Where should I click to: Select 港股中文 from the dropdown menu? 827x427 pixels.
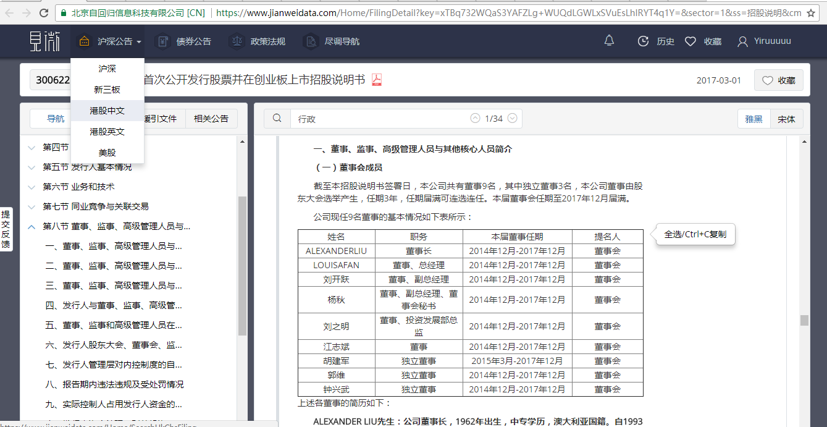pyautogui.click(x=107, y=111)
